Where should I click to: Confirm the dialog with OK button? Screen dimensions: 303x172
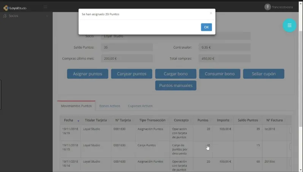click(206, 27)
